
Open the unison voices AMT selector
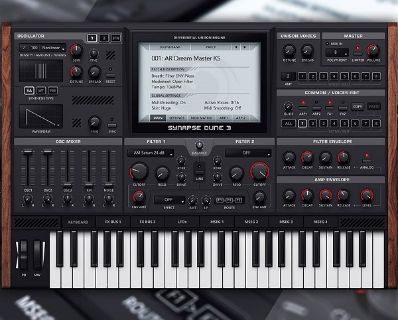pyautogui.click(x=288, y=76)
